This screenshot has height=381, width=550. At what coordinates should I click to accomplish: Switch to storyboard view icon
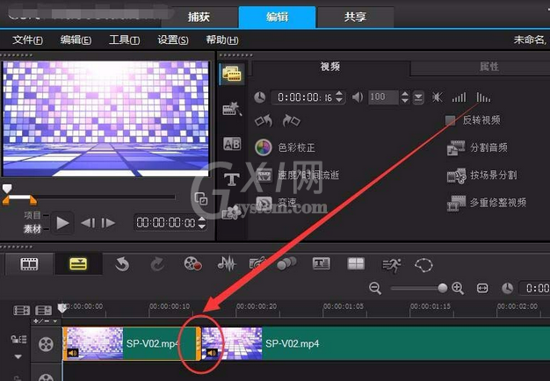click(30, 264)
